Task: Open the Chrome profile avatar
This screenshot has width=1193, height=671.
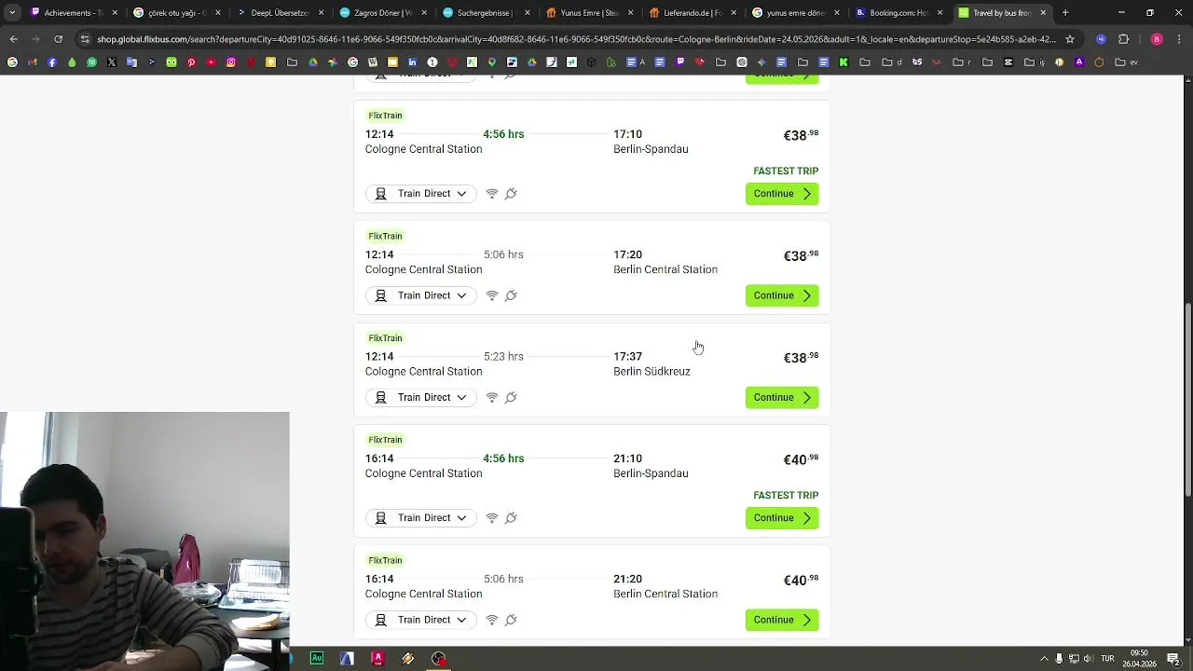Action: [1157, 39]
